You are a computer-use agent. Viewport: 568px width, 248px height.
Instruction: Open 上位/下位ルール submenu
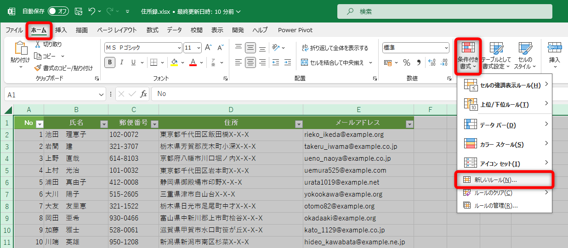[505, 105]
